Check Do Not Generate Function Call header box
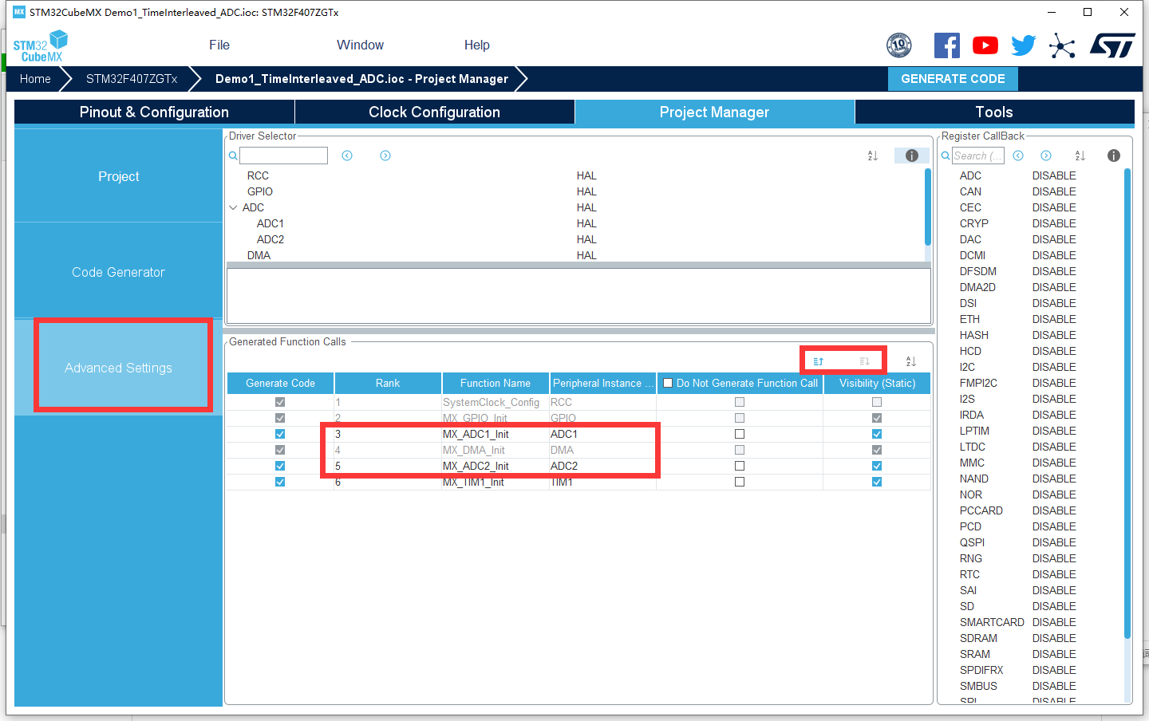This screenshot has height=721, width=1149. pyautogui.click(x=668, y=383)
